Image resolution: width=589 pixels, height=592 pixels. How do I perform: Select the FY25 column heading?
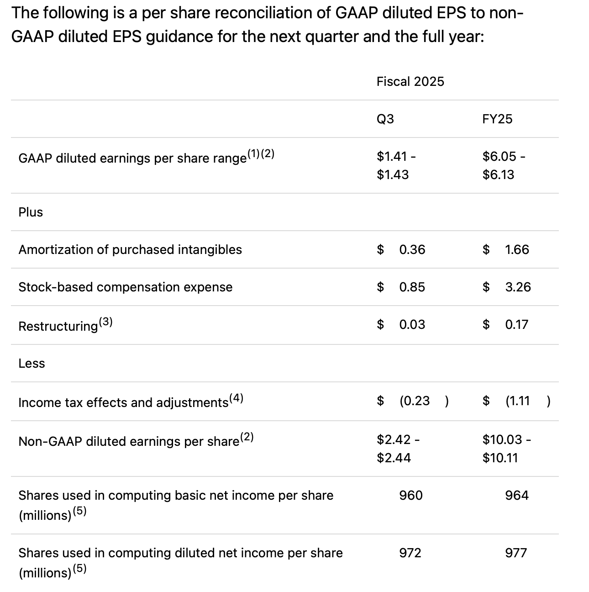tap(497, 119)
